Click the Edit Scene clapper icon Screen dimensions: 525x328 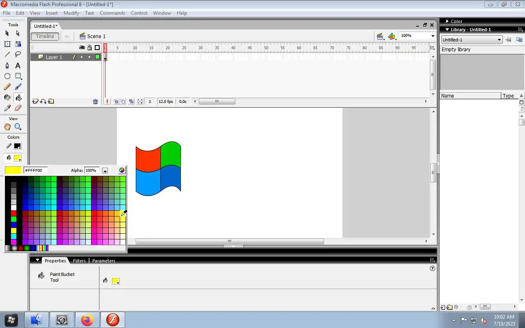coord(380,36)
